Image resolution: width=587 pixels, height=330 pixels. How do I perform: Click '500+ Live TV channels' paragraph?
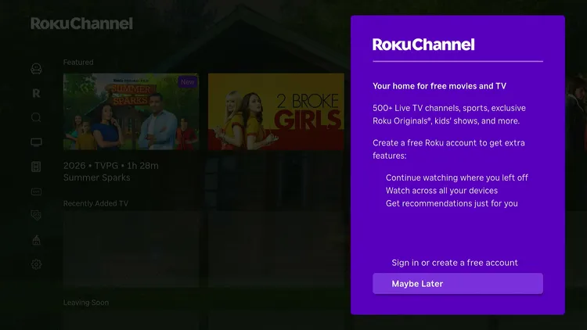coord(449,114)
